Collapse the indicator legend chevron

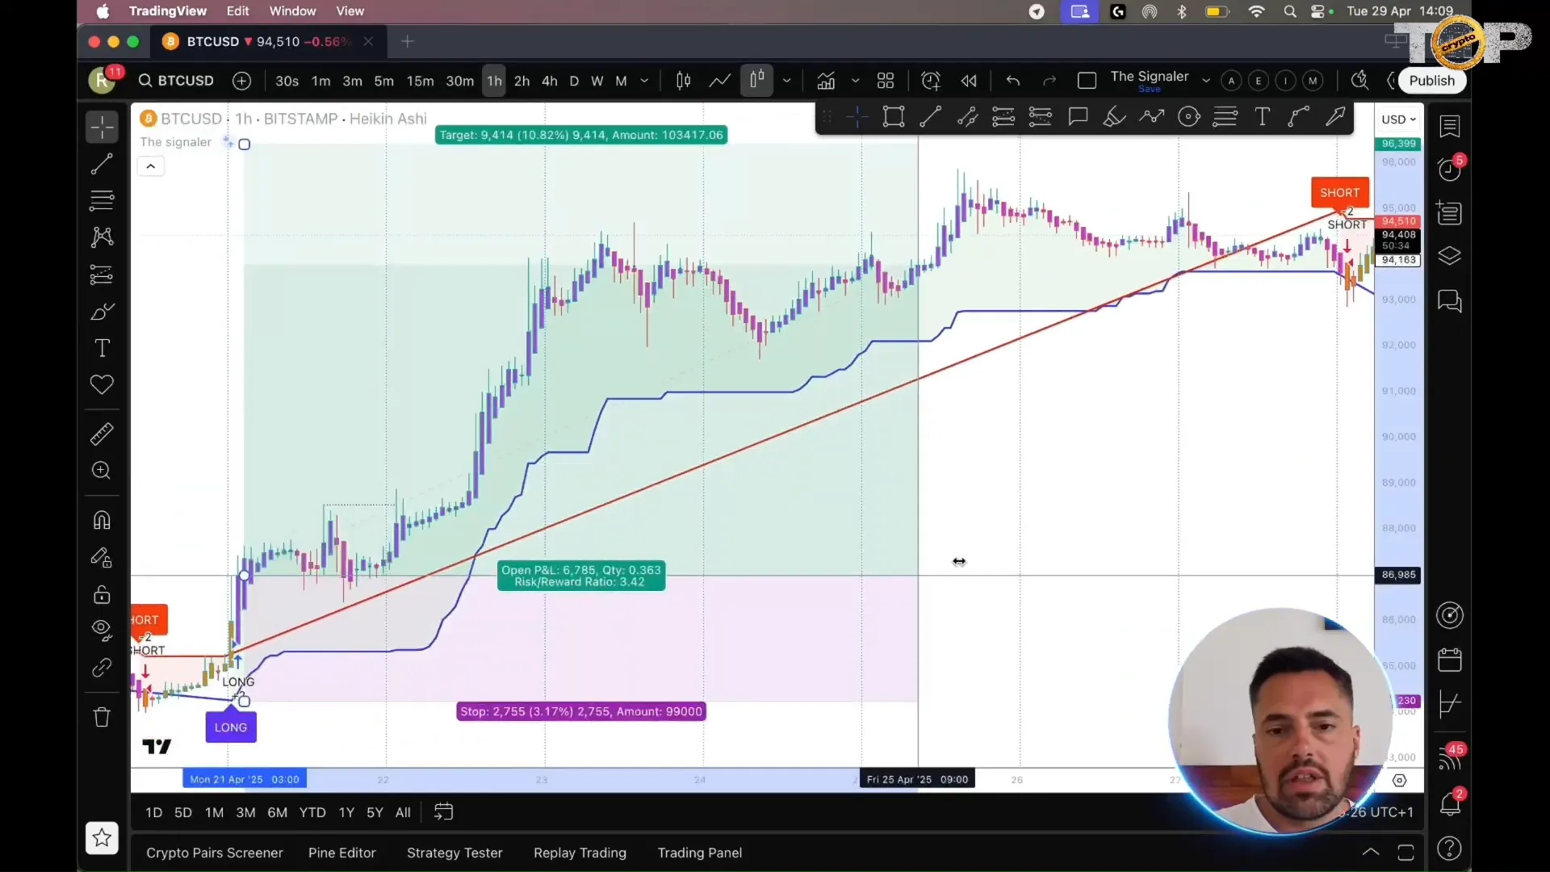click(150, 166)
